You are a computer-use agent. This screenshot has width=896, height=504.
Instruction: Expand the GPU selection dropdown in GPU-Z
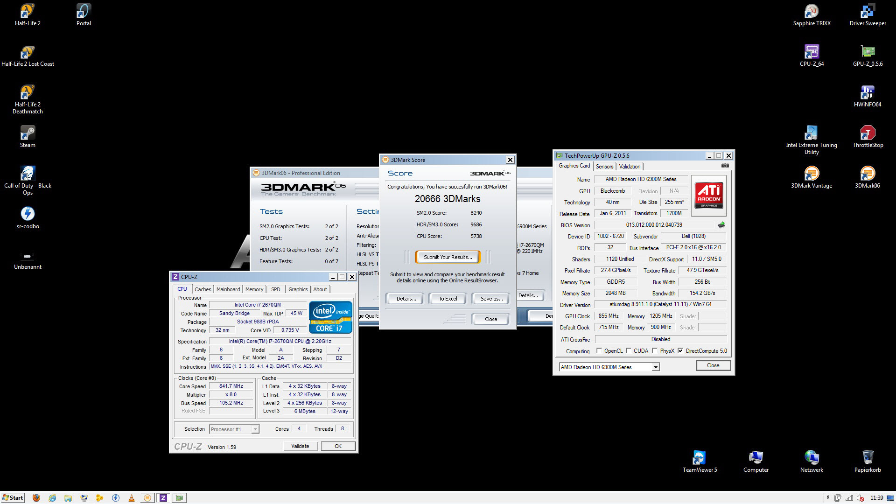point(656,367)
